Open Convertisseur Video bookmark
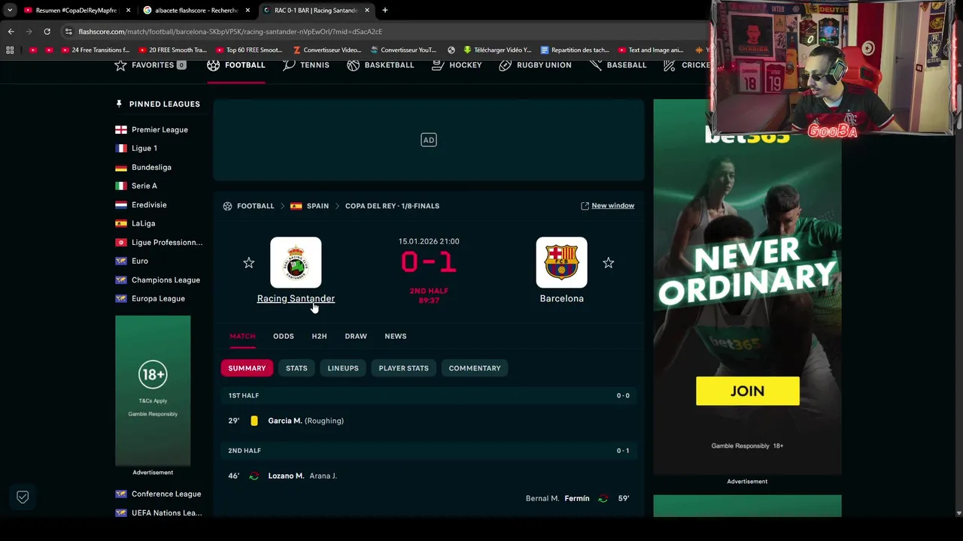The image size is (963, 541). 327,50
